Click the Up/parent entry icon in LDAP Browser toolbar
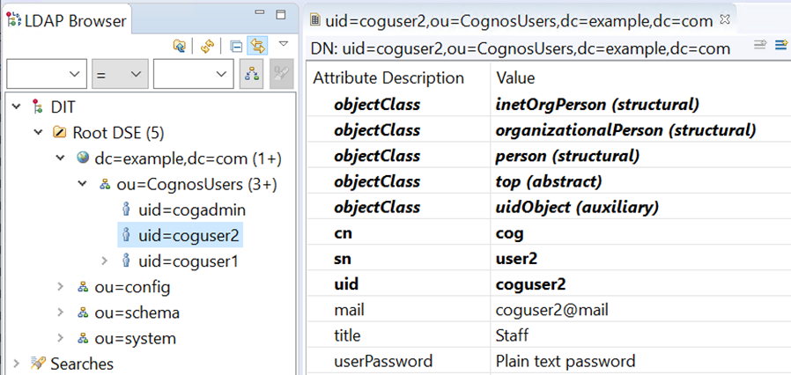Screen dimensions: 791x375 [179, 46]
